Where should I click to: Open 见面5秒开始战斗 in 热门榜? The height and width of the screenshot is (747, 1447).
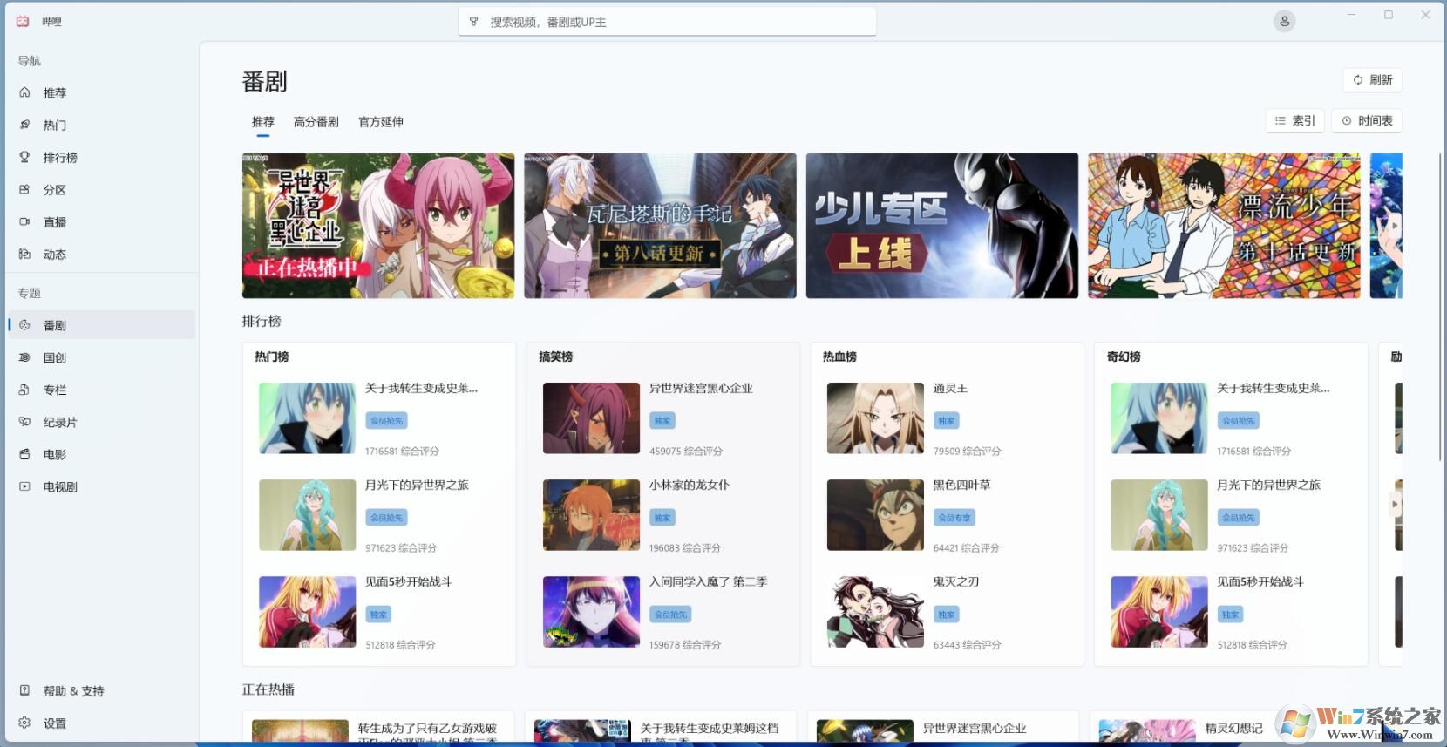point(379,612)
